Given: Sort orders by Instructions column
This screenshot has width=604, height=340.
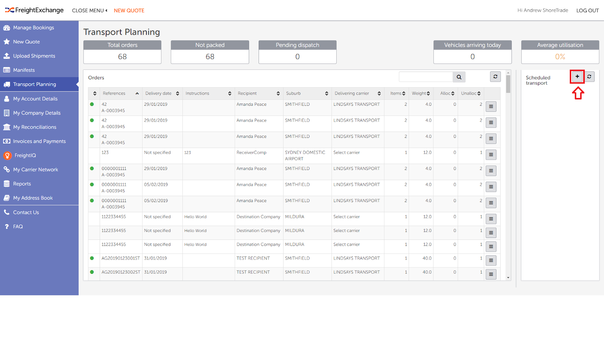Looking at the screenshot, I should pos(208,93).
